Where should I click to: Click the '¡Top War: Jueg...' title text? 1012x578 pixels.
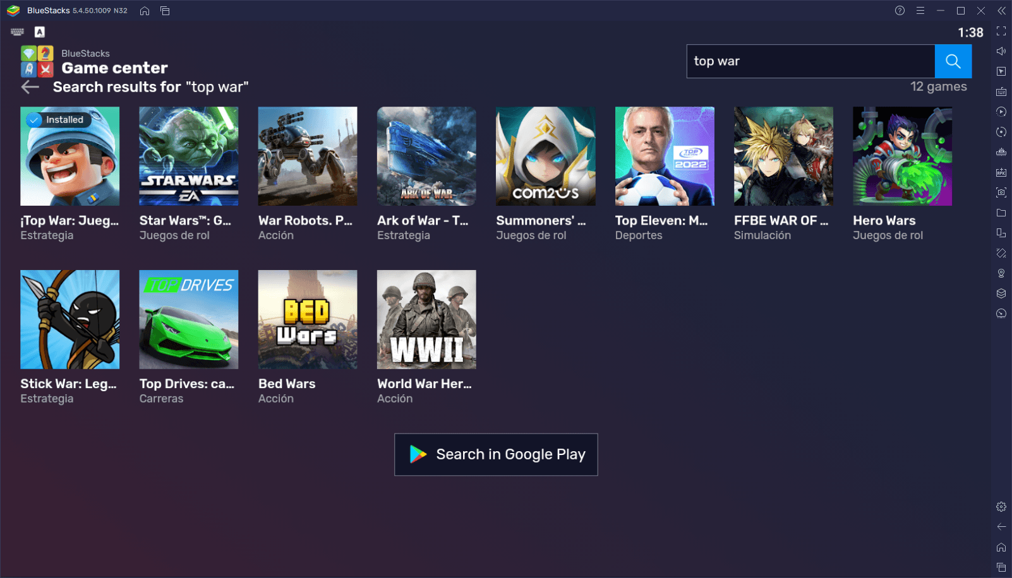coord(69,221)
